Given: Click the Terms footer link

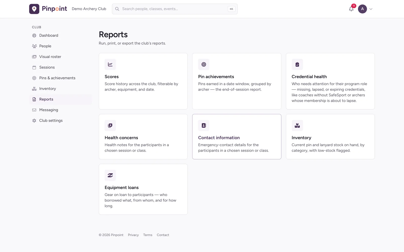Looking at the screenshot, I should pyautogui.click(x=148, y=235).
